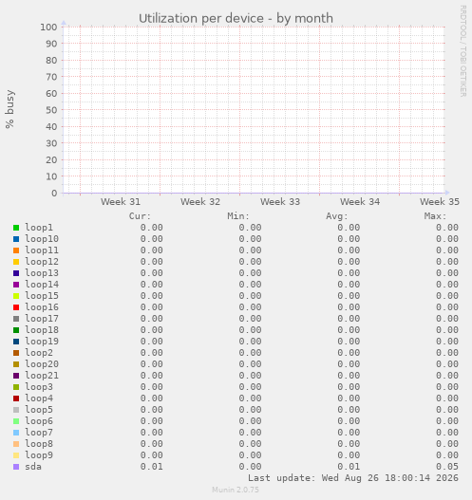Click the Week 35 axis label
Screen dimensions: 472x500
[x=440, y=202]
